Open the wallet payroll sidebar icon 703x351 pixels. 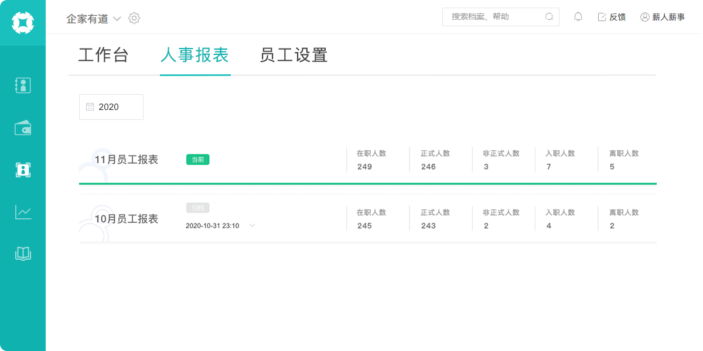tap(23, 128)
